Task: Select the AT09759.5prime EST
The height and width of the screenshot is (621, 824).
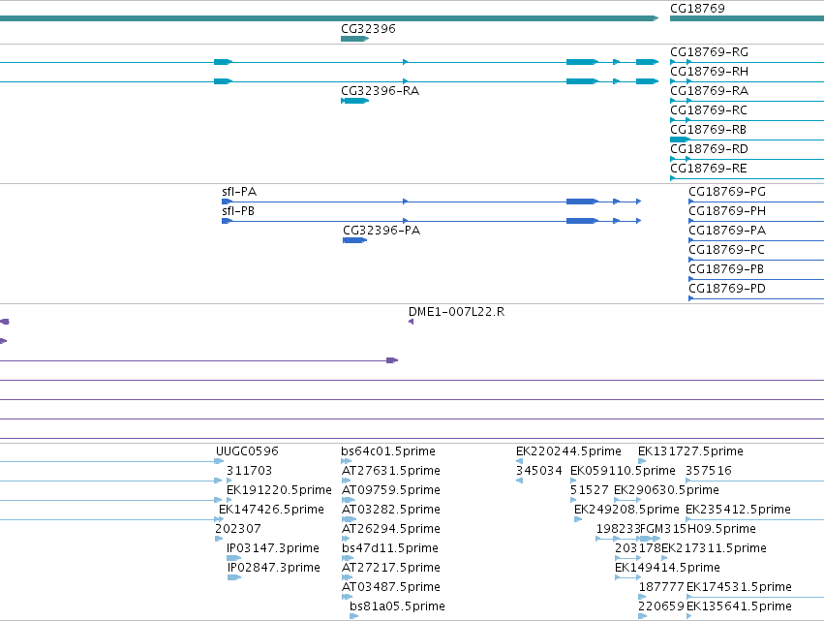Action: (391, 490)
